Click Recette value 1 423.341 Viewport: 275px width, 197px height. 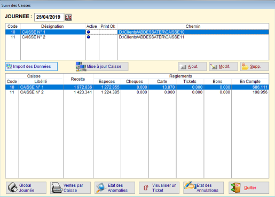pos(83,92)
